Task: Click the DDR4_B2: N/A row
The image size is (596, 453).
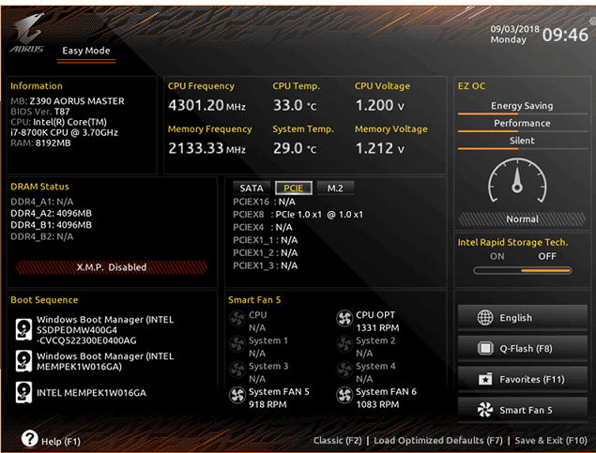Action: click(42, 237)
